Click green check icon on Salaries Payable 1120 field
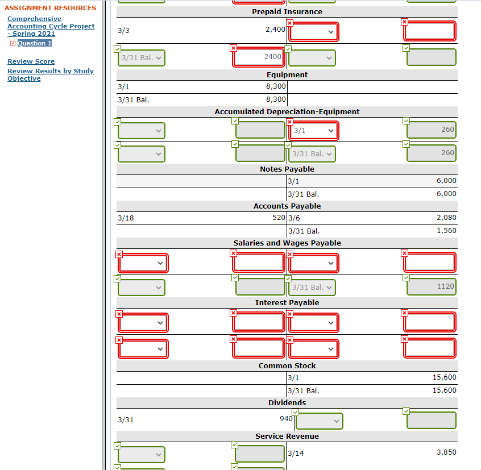 point(406,277)
